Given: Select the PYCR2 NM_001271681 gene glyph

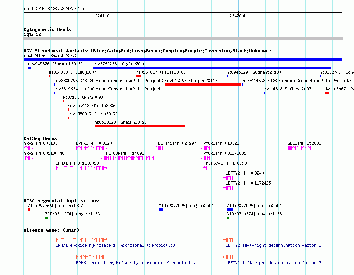Looking at the screenshot, I should [205, 158].
